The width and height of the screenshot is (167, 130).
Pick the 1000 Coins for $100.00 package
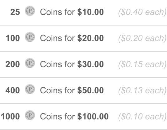pos(83,117)
